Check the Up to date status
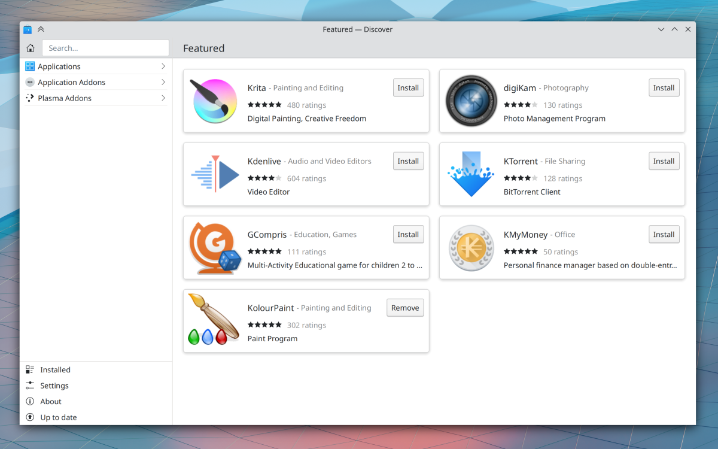Screen dimensions: 718x449 click(x=58, y=417)
